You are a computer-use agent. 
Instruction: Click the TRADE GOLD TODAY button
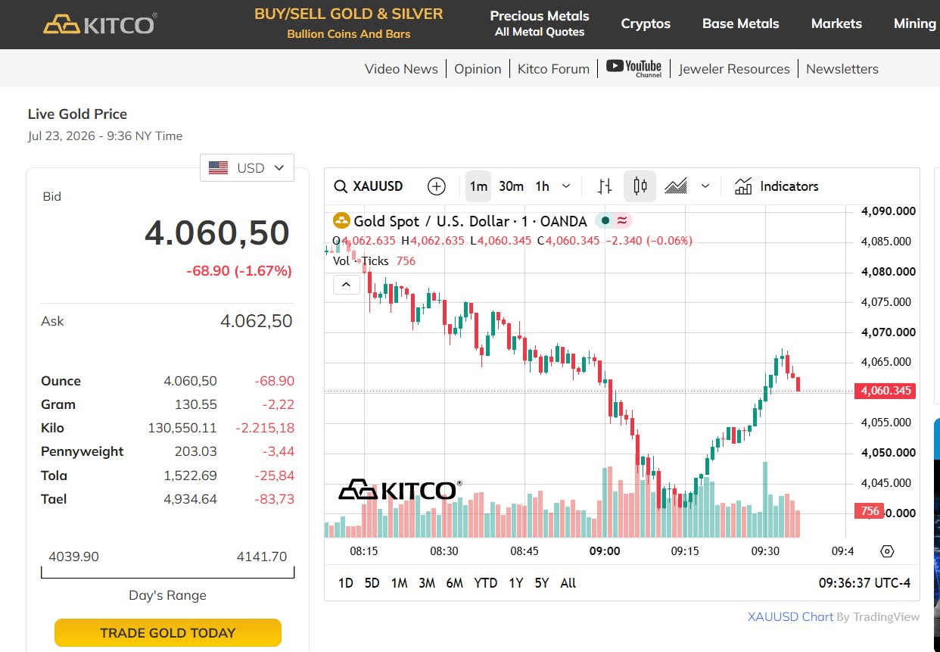click(168, 633)
